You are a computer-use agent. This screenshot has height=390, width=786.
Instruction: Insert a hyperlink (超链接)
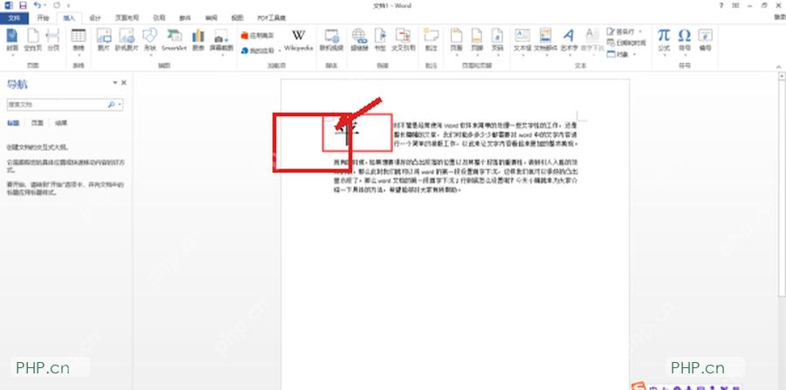(x=360, y=40)
